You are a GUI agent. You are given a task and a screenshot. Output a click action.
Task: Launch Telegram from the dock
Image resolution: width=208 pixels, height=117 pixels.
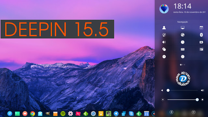tap(116, 113)
